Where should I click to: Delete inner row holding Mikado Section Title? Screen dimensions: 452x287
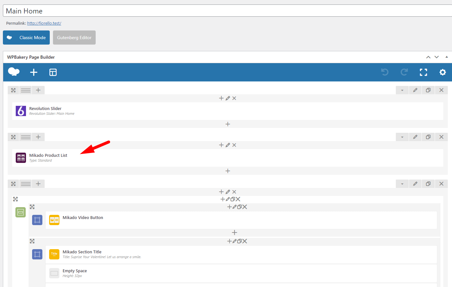coord(245,241)
